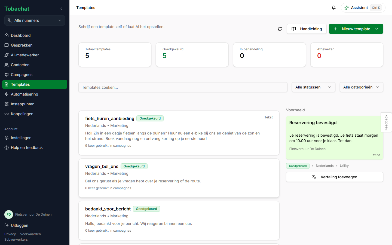Click the Tobachat logo
The image size is (392, 245).
(17, 9)
